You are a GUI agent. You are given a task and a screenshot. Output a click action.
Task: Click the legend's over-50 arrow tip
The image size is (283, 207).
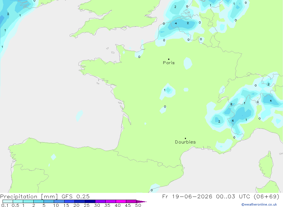pos(142,202)
